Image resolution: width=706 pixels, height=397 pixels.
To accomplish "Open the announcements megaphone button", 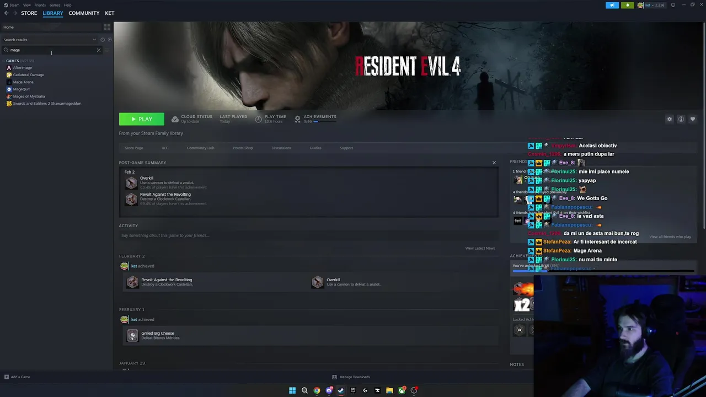I will pyautogui.click(x=612, y=6).
